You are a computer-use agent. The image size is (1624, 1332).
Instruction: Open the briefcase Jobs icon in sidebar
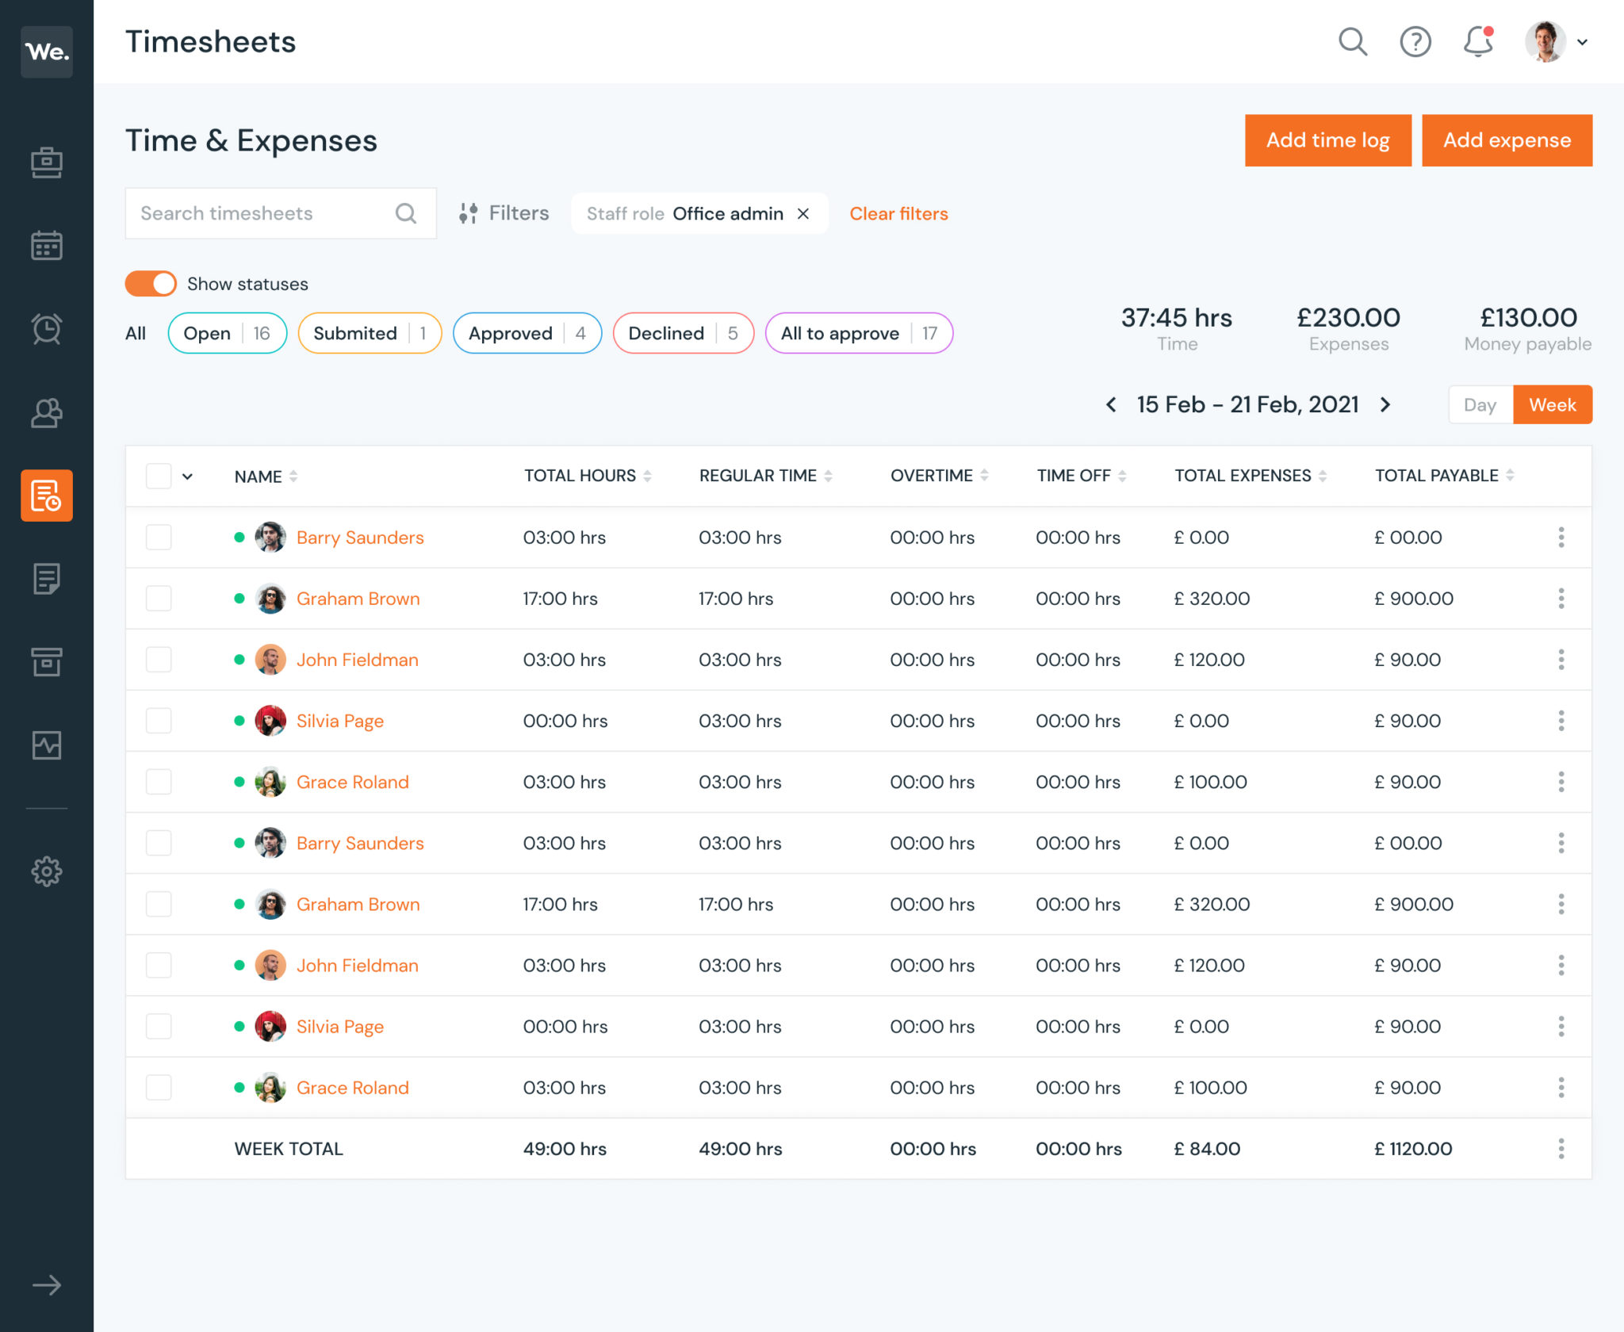point(46,162)
